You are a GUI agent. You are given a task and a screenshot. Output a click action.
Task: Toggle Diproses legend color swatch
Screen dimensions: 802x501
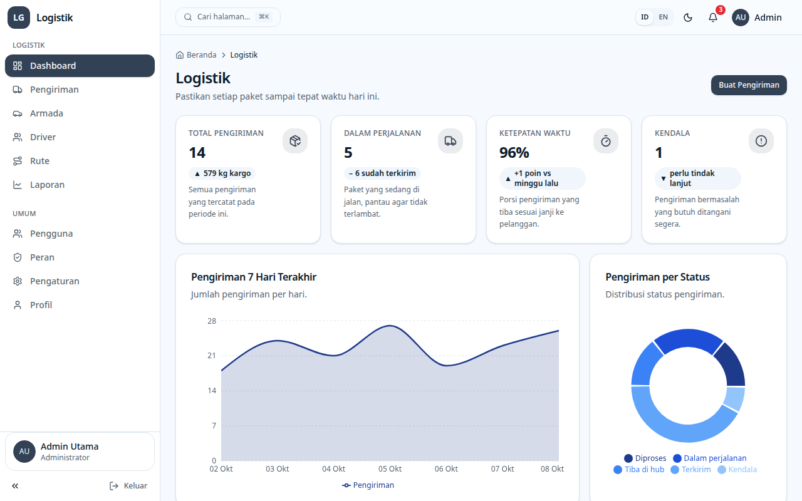628,458
